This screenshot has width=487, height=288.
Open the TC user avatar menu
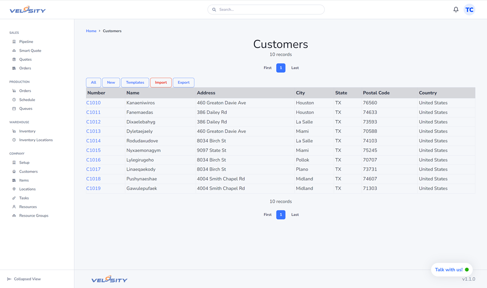click(469, 10)
